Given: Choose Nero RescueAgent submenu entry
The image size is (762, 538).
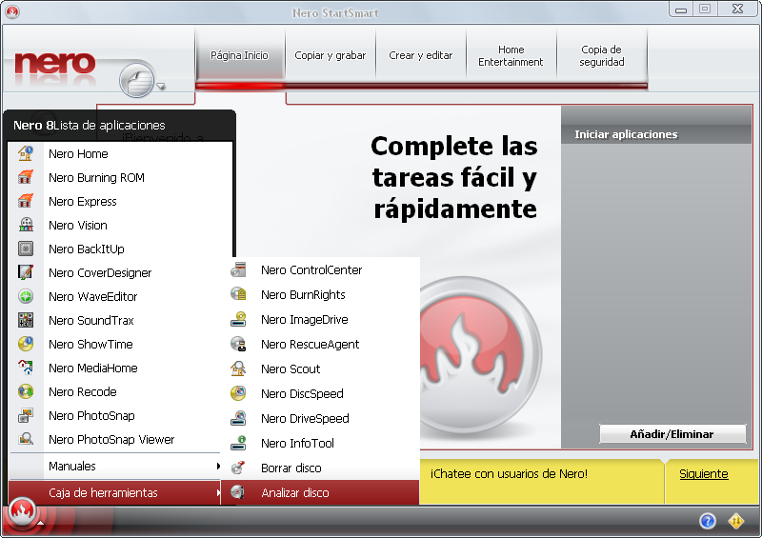Looking at the screenshot, I should [320, 344].
